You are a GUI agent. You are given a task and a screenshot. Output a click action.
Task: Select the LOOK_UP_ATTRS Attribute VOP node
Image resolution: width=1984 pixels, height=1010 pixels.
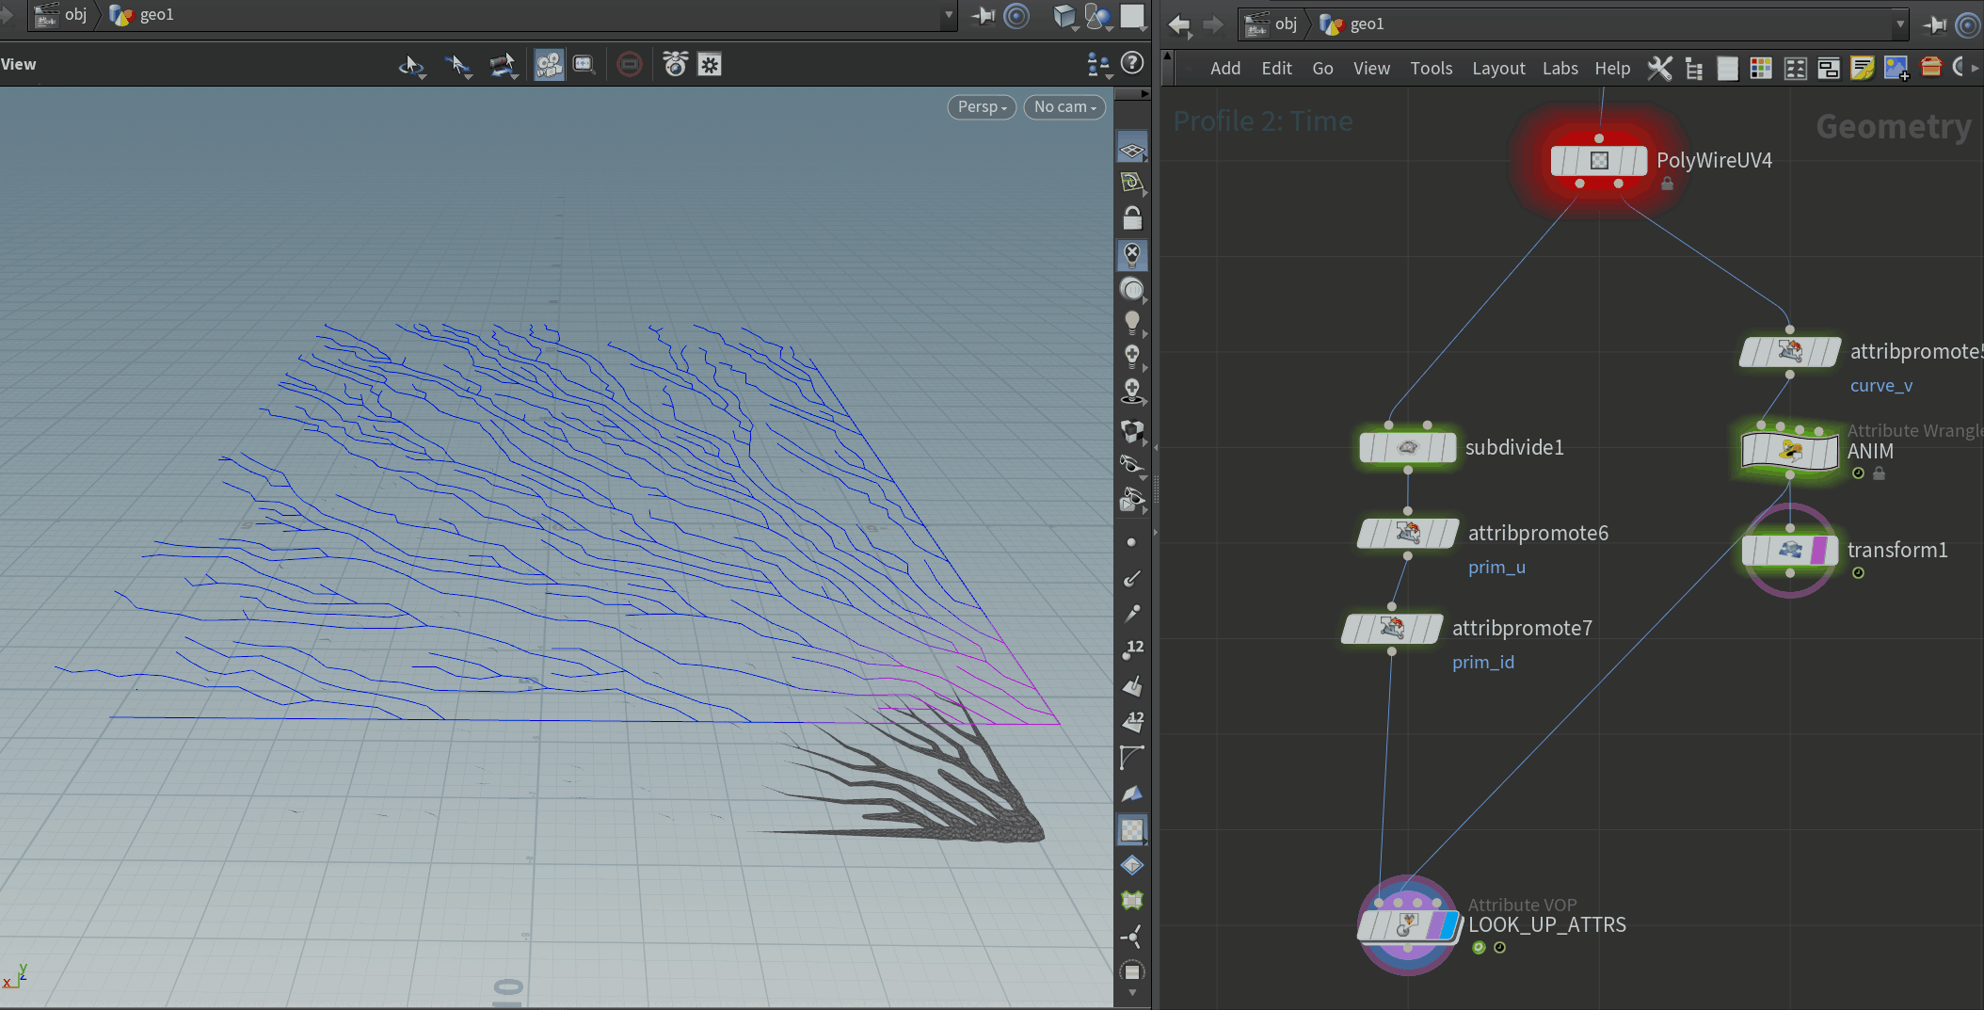pos(1407,925)
